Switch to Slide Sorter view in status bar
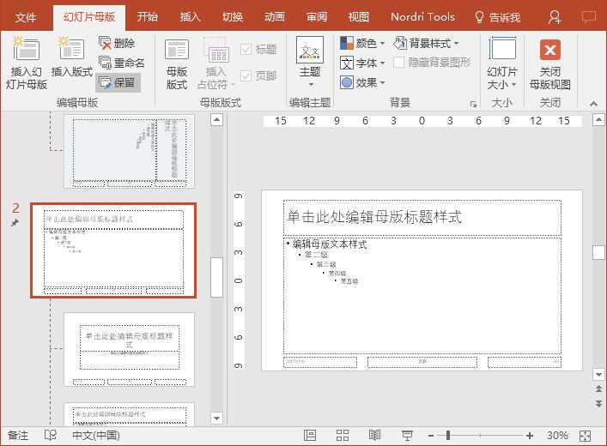This screenshot has width=607, height=446. point(342,436)
